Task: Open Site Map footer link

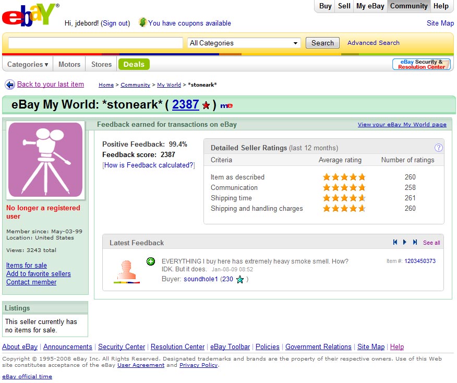Action: (x=371, y=346)
